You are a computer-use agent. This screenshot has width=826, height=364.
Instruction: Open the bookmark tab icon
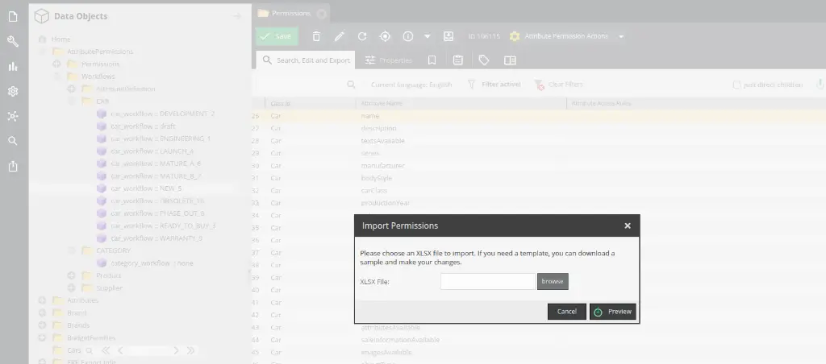(x=432, y=60)
